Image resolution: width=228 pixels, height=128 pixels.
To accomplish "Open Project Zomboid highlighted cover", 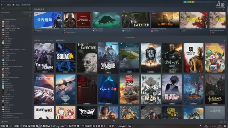I will [108, 58].
